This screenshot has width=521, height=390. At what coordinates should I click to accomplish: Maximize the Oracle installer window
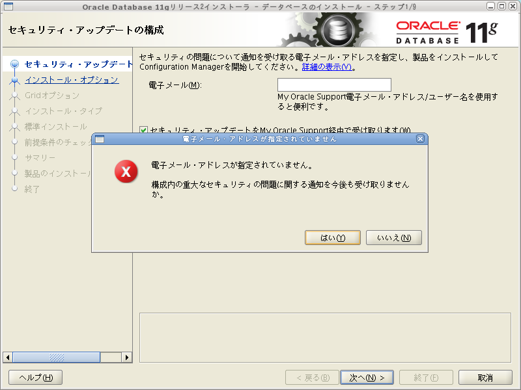coord(501,6)
